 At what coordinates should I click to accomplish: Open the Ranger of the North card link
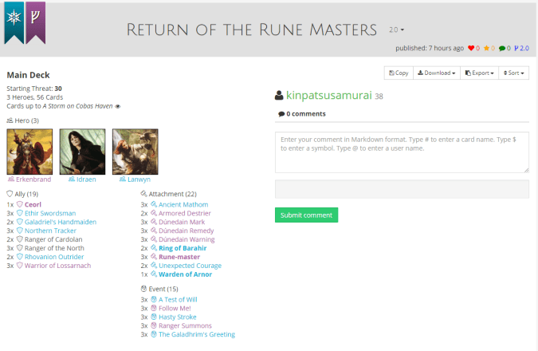click(x=54, y=248)
